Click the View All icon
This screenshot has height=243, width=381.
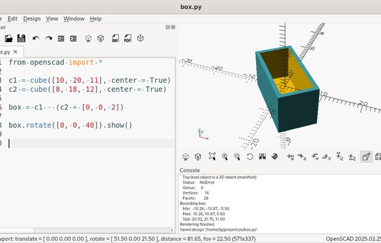[x=212, y=157]
